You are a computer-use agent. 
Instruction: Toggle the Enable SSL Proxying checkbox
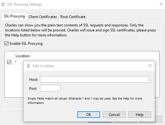[x=6, y=44]
